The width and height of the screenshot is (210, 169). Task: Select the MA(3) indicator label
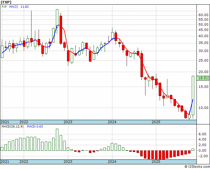[x=14, y=6]
